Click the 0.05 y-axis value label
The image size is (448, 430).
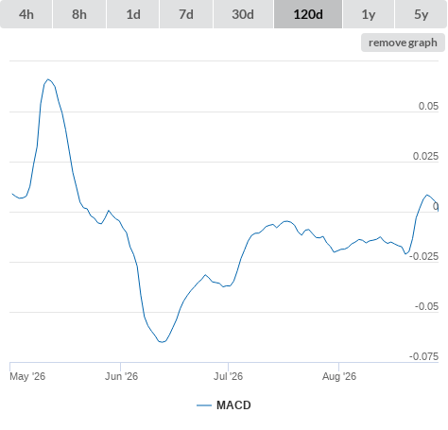428,106
